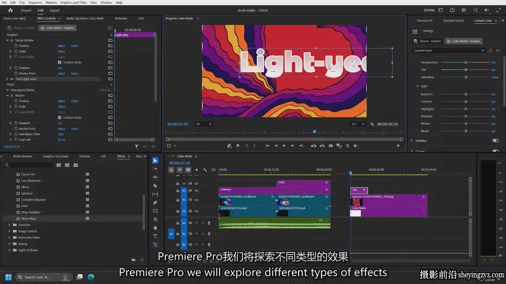
Task: Lock the V3 track
Action: pyautogui.click(x=178, y=191)
